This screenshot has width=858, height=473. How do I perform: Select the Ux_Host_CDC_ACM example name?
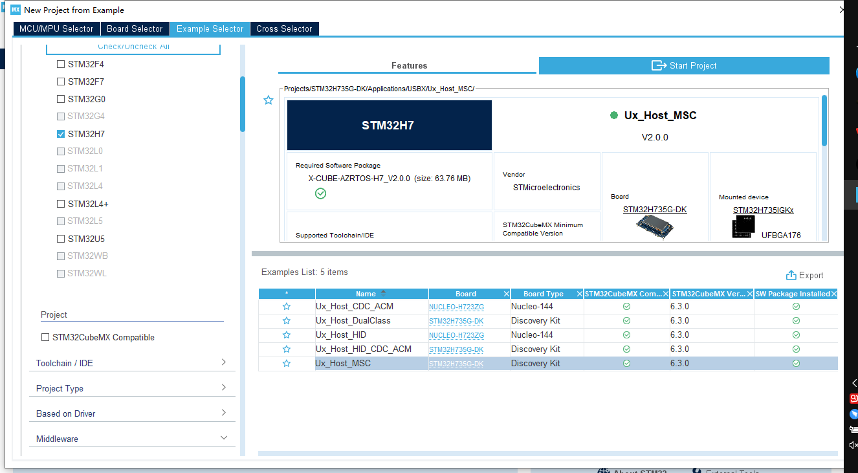(x=355, y=307)
